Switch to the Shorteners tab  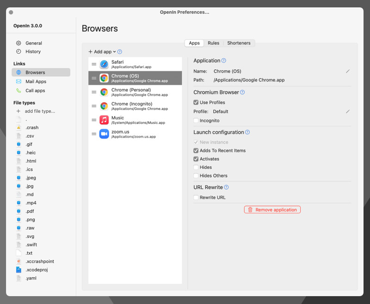click(239, 43)
